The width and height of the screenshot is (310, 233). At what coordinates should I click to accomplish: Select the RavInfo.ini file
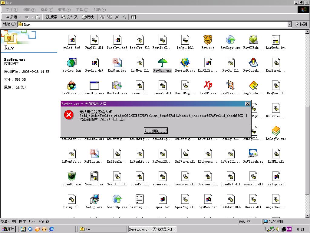pos(276,40)
